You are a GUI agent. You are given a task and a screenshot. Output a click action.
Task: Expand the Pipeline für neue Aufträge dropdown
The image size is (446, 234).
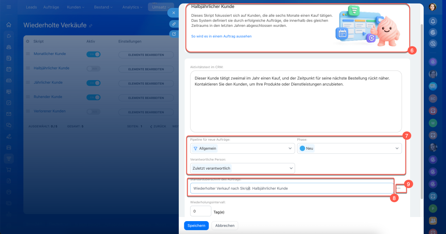click(243, 148)
